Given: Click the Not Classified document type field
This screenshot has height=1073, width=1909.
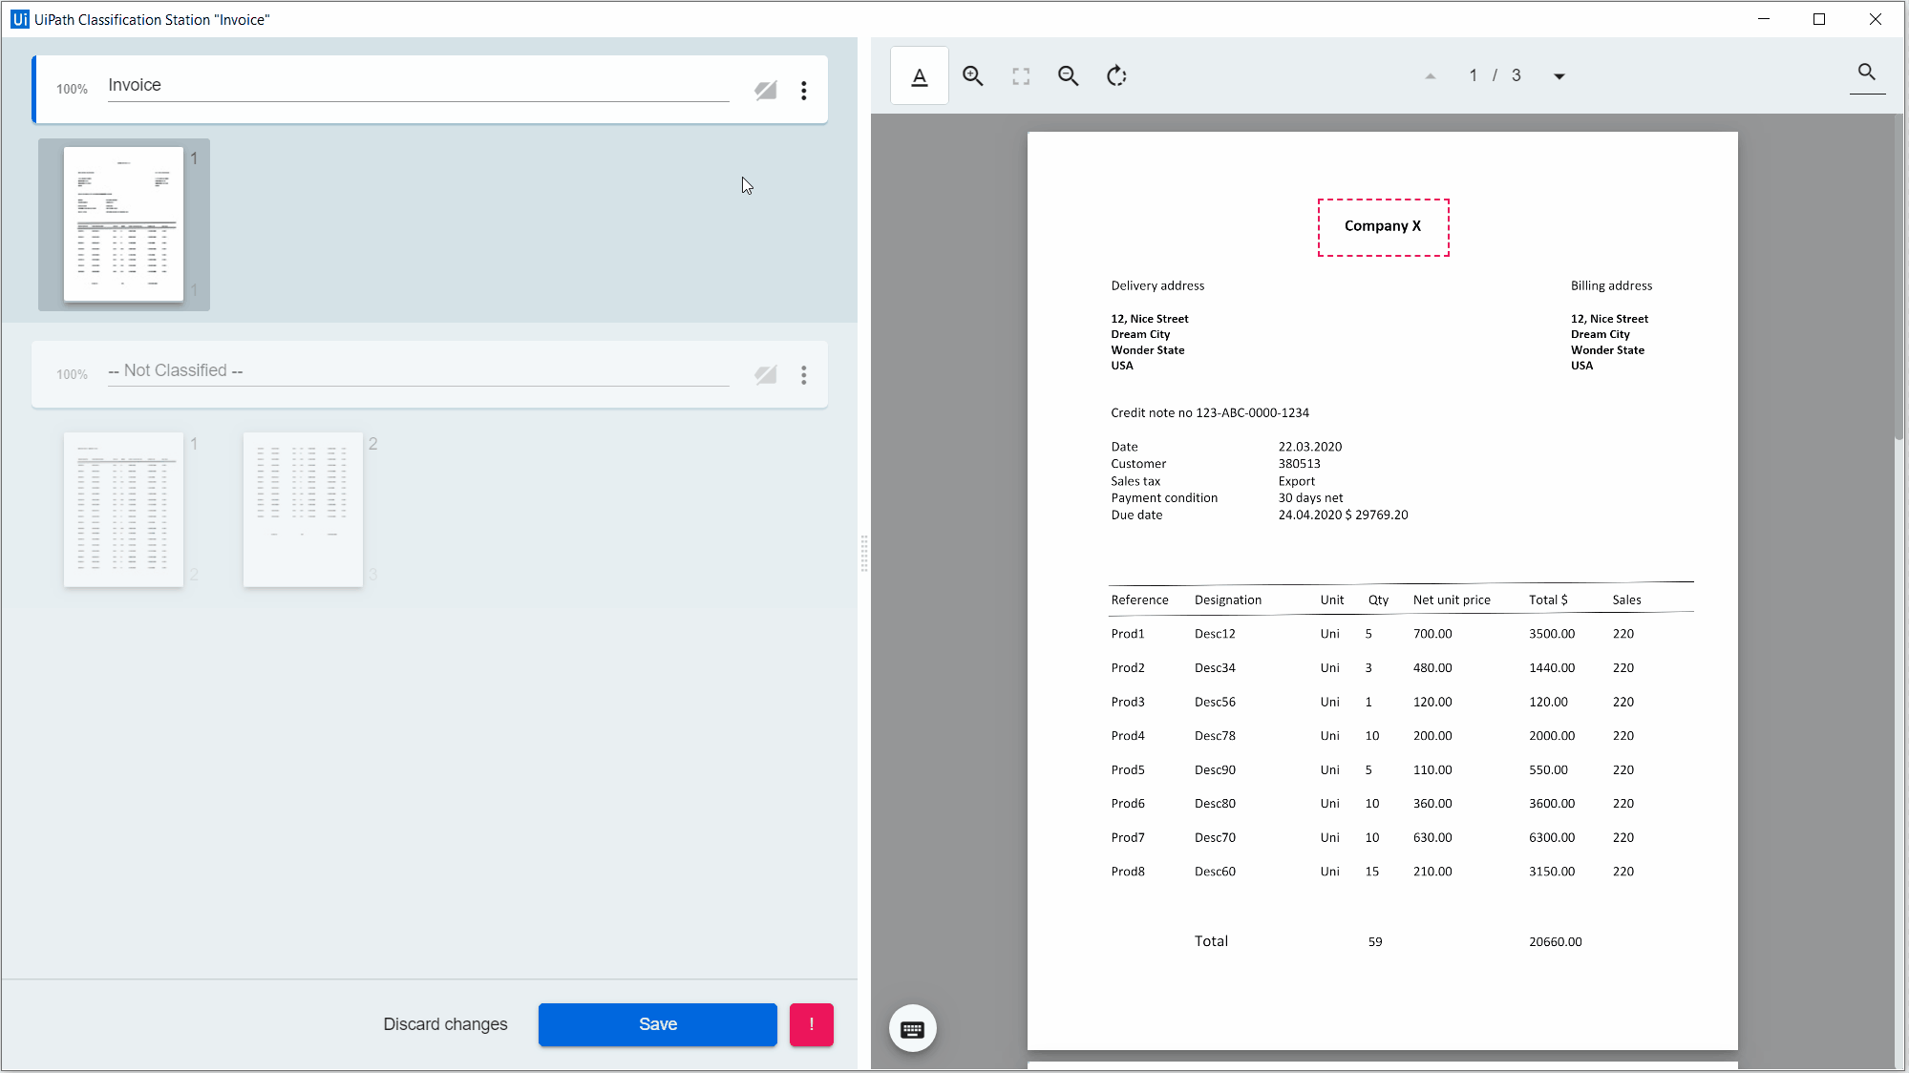Looking at the screenshot, I should click(418, 371).
